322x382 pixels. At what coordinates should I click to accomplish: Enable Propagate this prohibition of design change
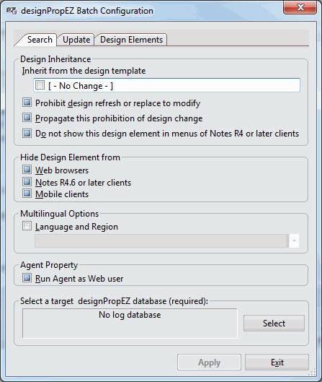(x=27, y=118)
